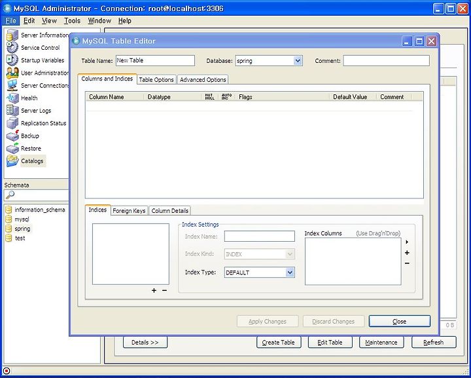This screenshot has width=471, height=378.
Task: Click the Discard Changes button
Action: (334, 322)
